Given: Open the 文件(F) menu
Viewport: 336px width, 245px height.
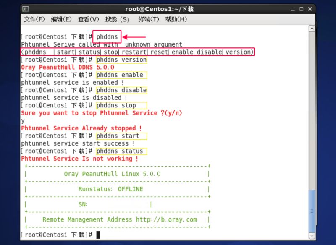Looking at the screenshot, I should 34,19.
